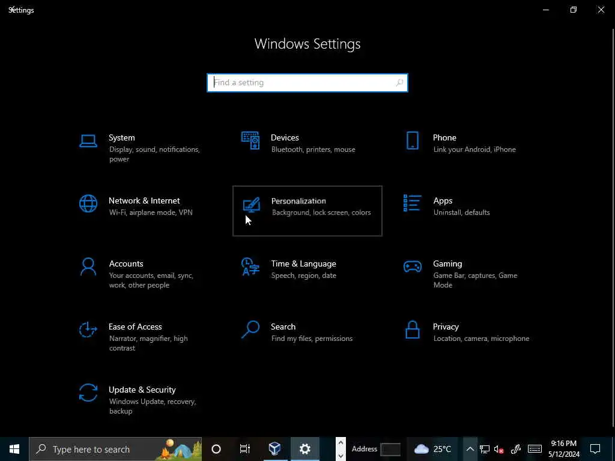Image resolution: width=615 pixels, height=461 pixels.
Task: Switch to VirtualBox in the taskbar
Action: tap(274, 449)
